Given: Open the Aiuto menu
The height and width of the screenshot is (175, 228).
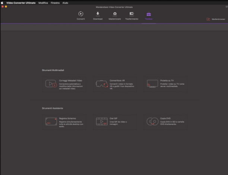Looking at the screenshot, I should click(x=65, y=3).
